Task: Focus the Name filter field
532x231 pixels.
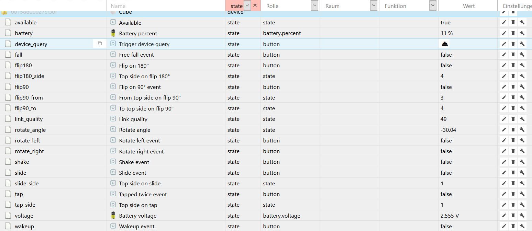Action: click(x=166, y=6)
